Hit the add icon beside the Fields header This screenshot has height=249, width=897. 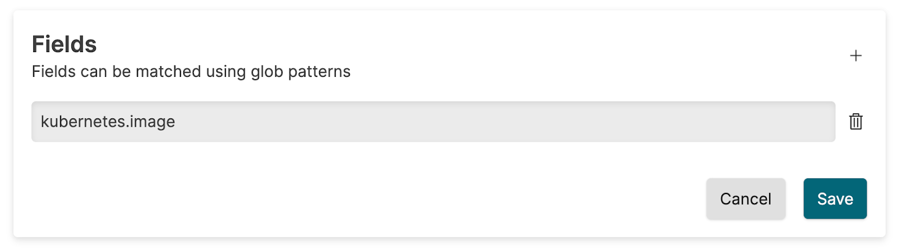[856, 56]
